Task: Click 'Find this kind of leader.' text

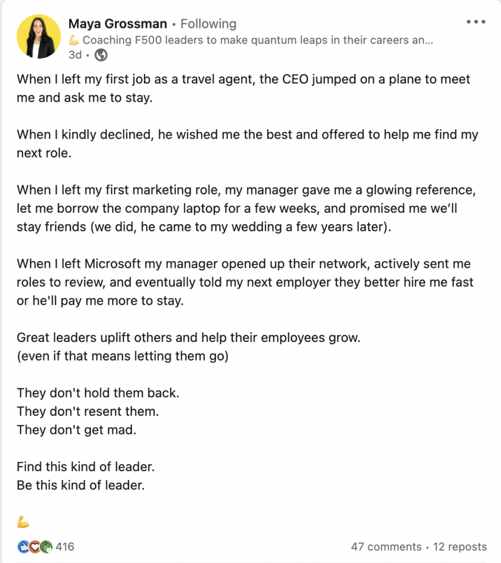Action: (x=86, y=467)
